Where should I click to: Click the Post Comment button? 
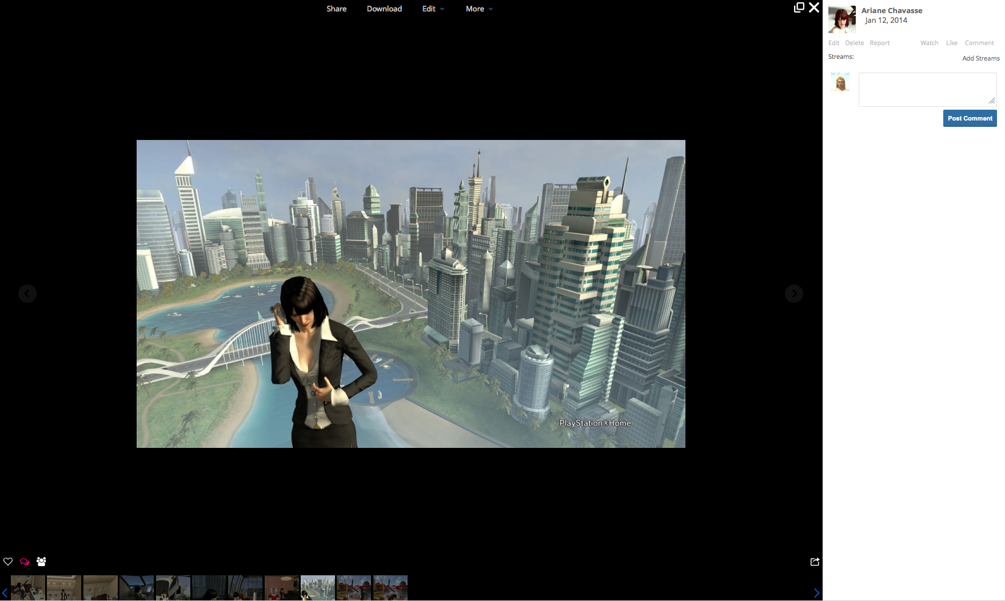[x=970, y=118]
